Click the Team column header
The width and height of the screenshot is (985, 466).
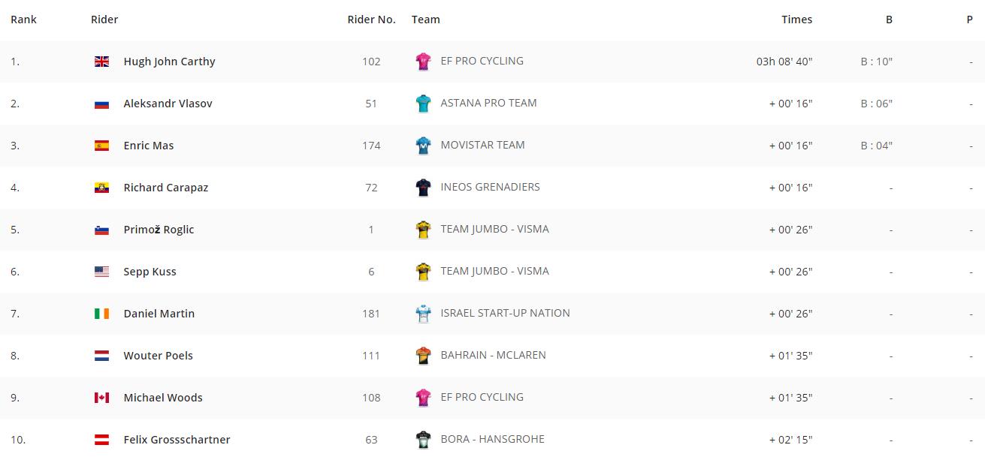click(x=425, y=20)
